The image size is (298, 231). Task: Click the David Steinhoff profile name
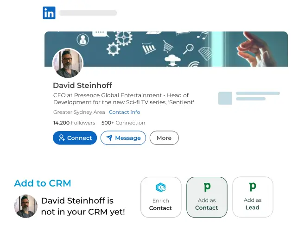tap(82, 86)
